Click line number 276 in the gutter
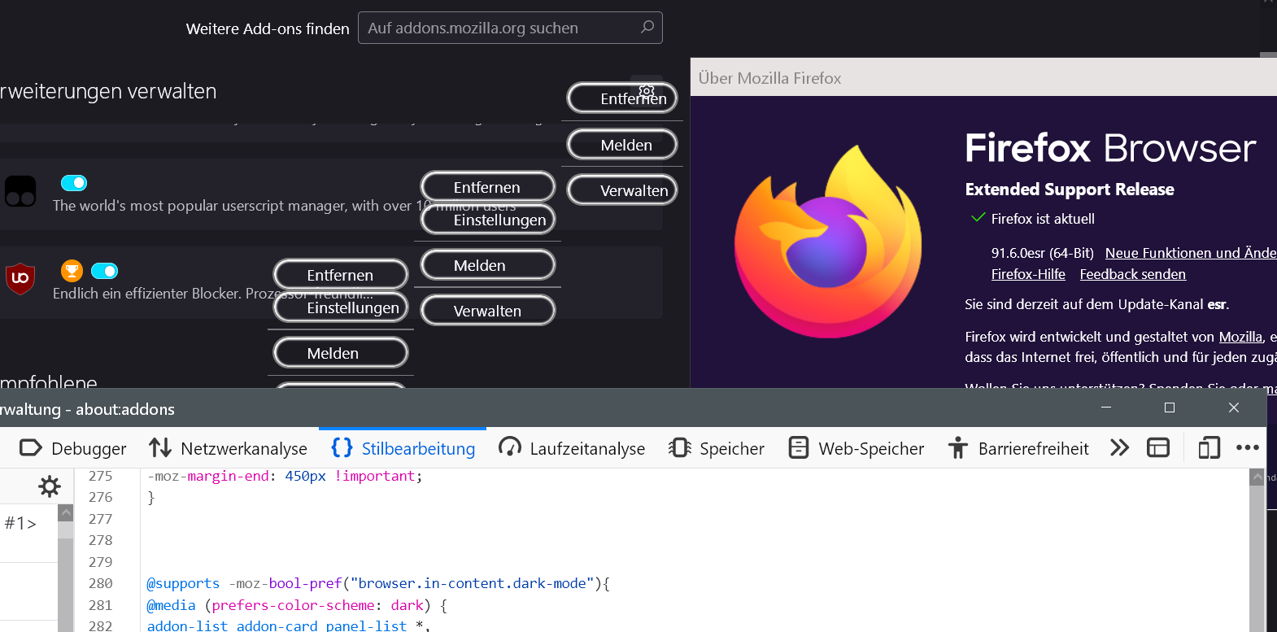The image size is (1277, 632). (x=101, y=497)
